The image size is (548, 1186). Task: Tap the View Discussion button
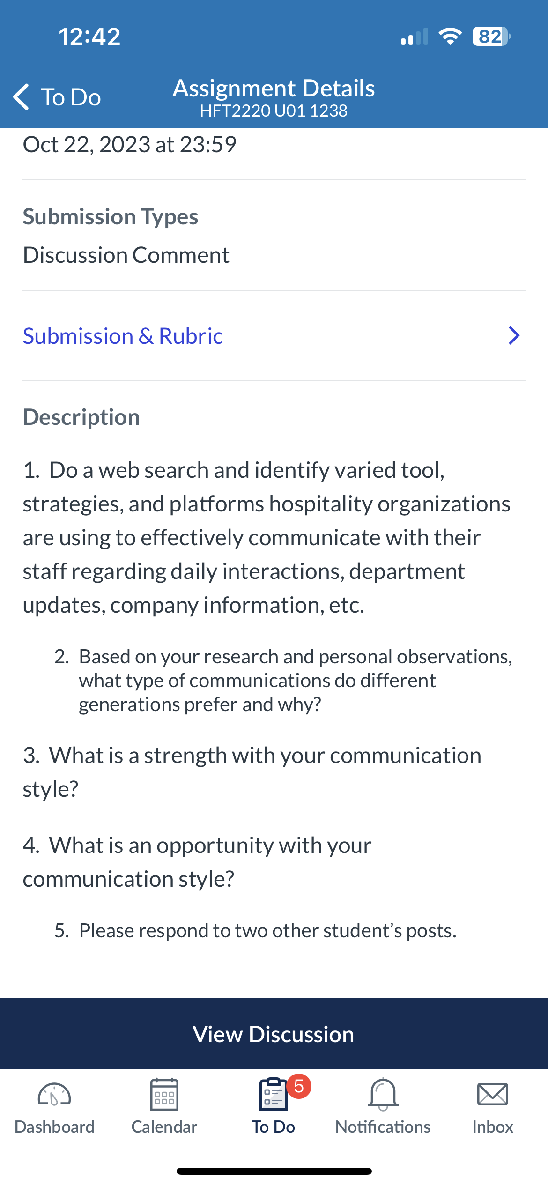pyautogui.click(x=274, y=1034)
